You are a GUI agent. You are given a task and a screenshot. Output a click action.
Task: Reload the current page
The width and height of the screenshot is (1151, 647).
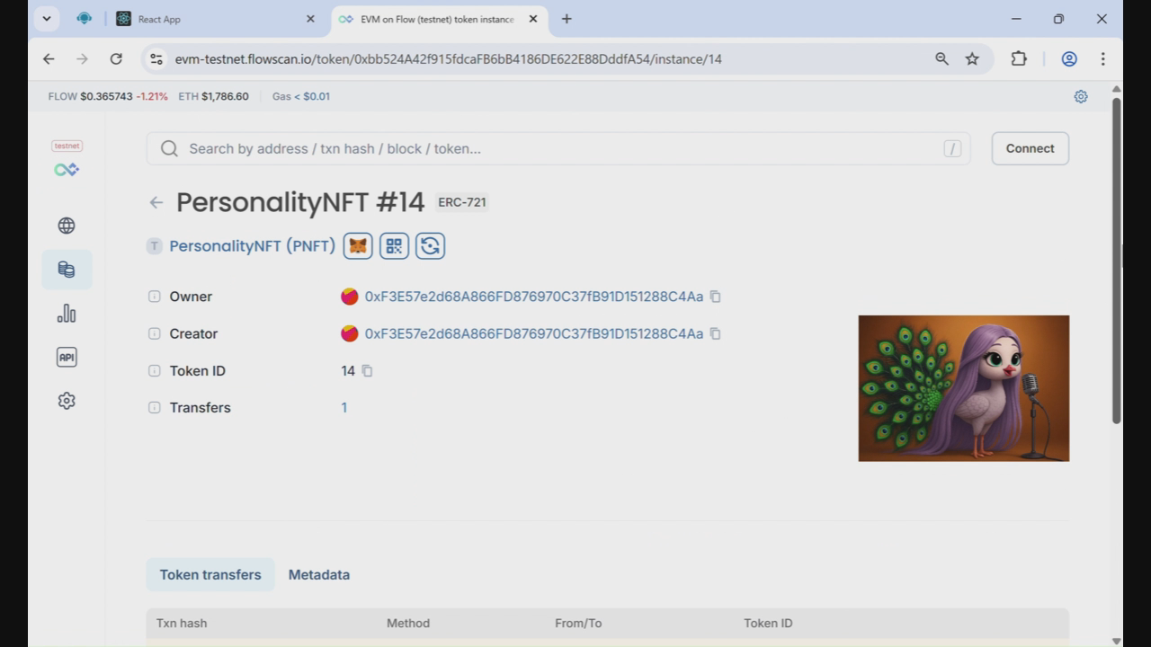(x=116, y=58)
